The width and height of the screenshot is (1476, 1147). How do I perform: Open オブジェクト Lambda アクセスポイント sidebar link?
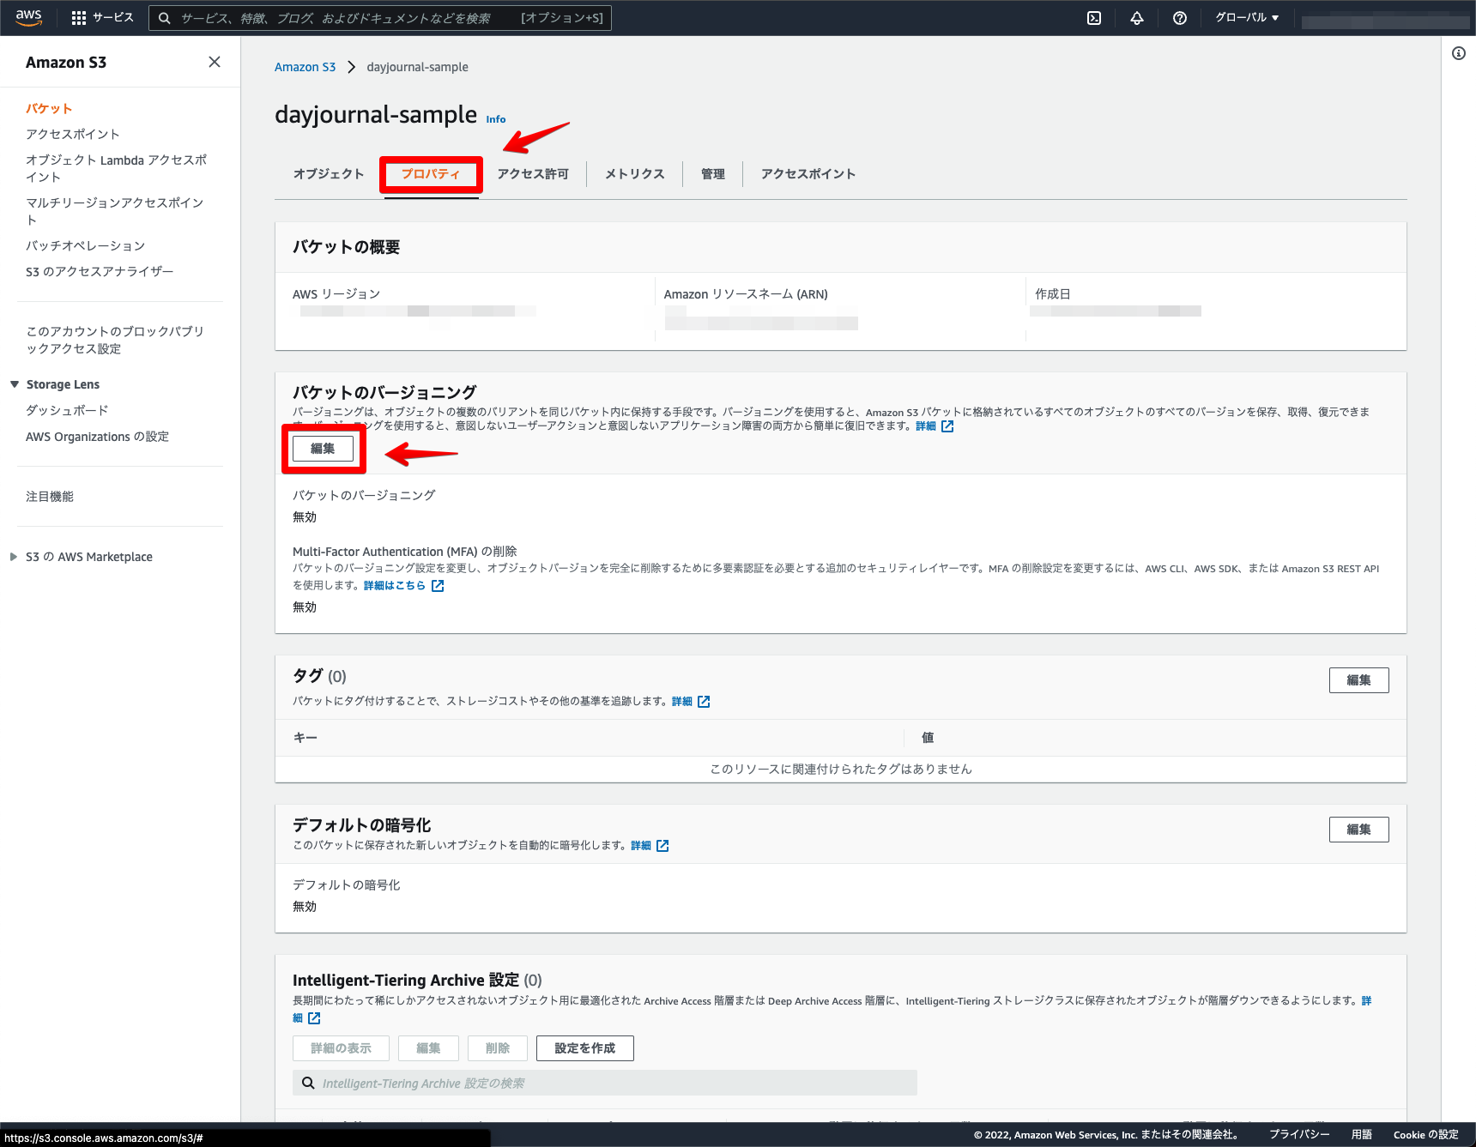[x=116, y=169]
